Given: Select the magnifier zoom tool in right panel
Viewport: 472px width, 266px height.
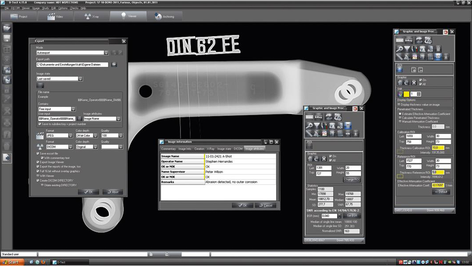Looking at the screenshot, I should click(399, 49).
